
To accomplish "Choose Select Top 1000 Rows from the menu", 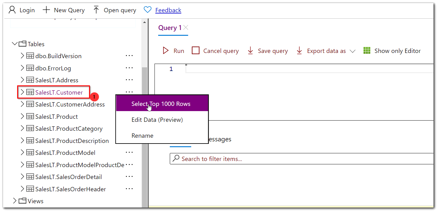I will pyautogui.click(x=161, y=104).
